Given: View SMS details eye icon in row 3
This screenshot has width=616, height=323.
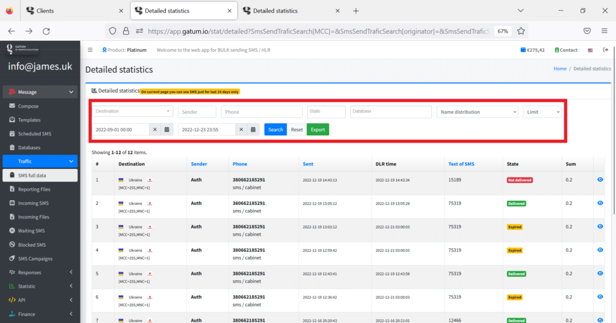Looking at the screenshot, I should pyautogui.click(x=600, y=226).
